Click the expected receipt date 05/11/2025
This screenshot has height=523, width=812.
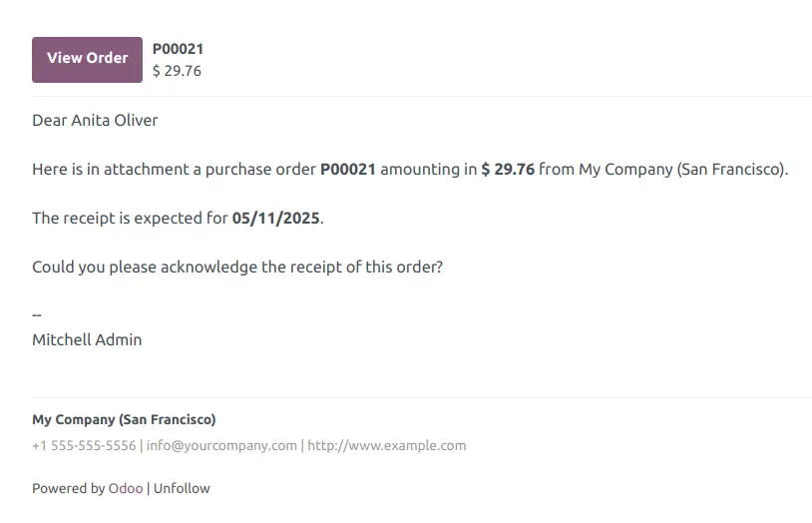click(x=275, y=219)
